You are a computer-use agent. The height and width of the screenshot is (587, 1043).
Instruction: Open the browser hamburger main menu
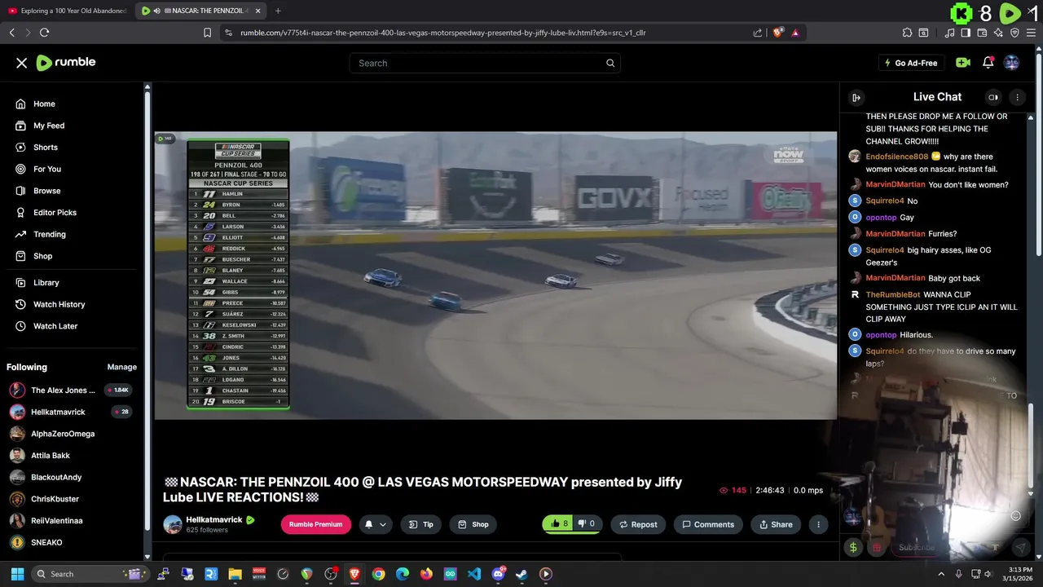point(1032,33)
